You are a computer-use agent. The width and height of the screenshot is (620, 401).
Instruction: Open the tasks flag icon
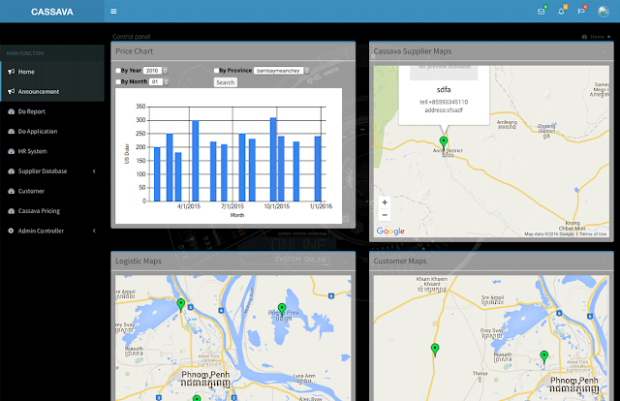(x=581, y=11)
